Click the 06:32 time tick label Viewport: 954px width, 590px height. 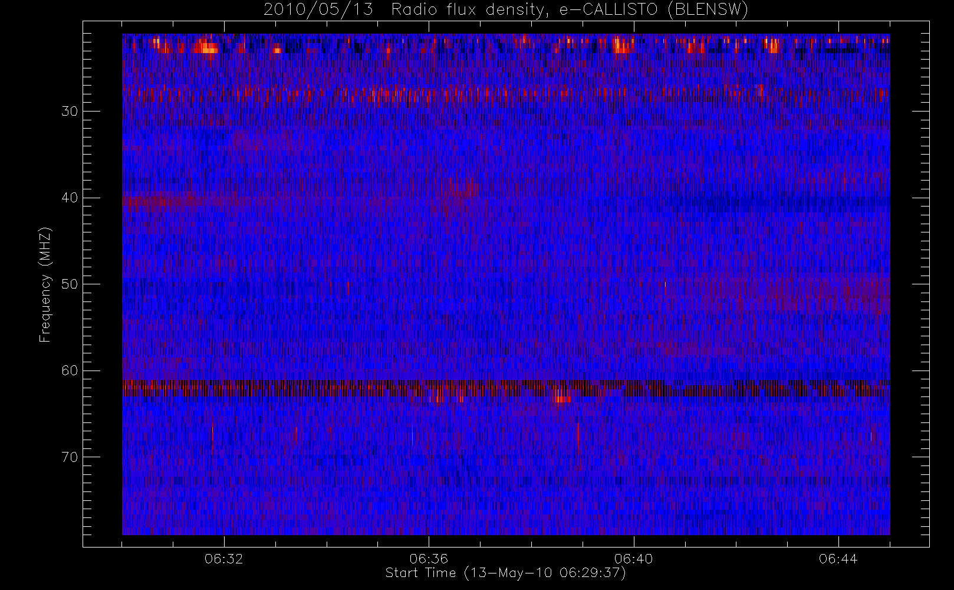224,559
